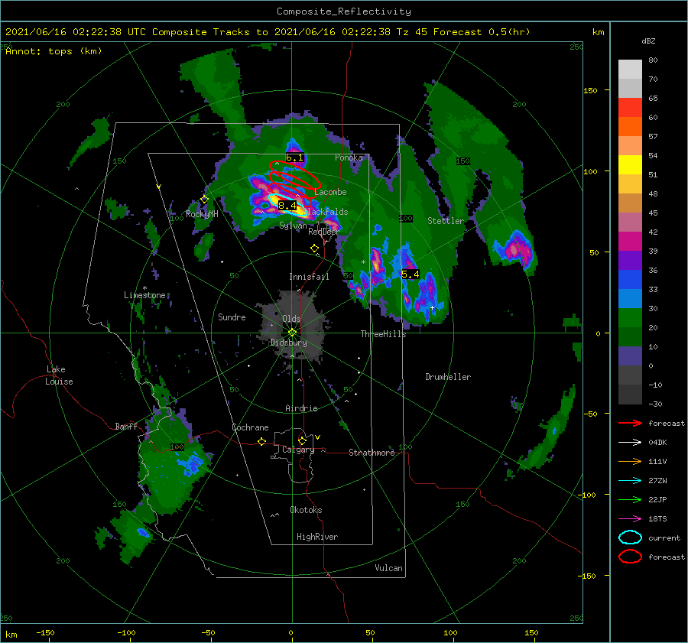Click the Lacombe city label
This screenshot has width=688, height=643.
(x=330, y=192)
